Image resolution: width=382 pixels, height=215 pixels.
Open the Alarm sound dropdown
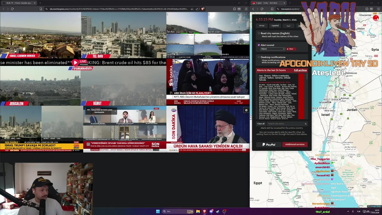point(273,49)
